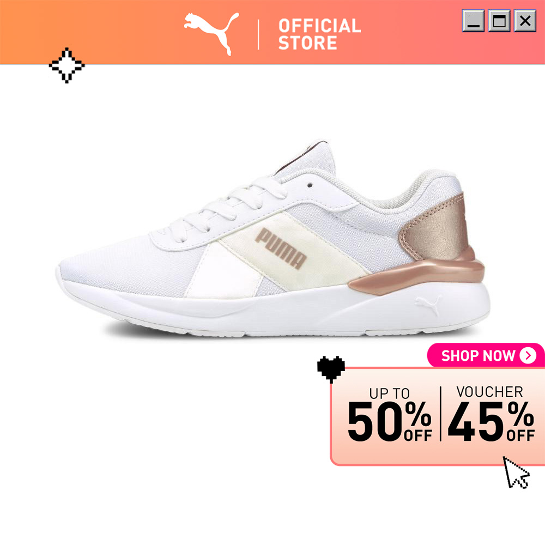Screen dimensions: 545x545
Task: Open the UP TO 50% OFF offer
Action: 390,414
